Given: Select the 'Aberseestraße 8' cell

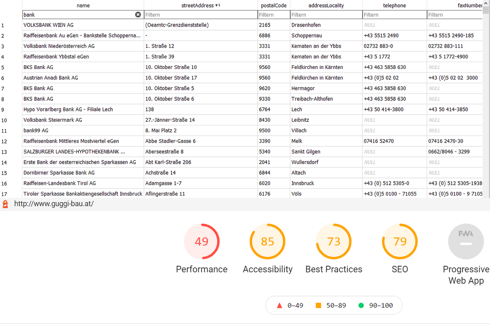Looking at the screenshot, I should 200,151.
